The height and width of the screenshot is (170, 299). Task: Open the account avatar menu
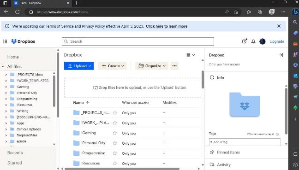coord(263,41)
